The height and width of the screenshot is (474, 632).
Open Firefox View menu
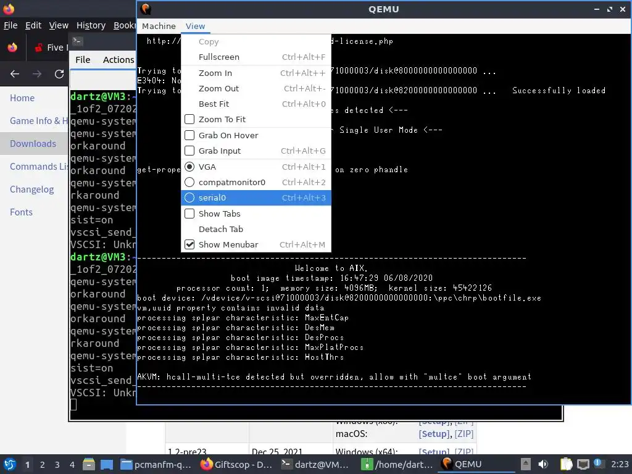click(x=59, y=25)
